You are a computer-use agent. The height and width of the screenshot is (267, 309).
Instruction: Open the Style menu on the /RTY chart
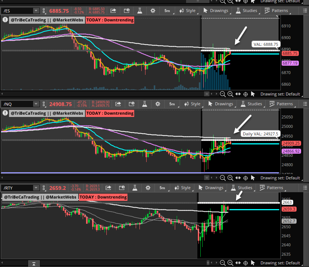tap(183, 188)
